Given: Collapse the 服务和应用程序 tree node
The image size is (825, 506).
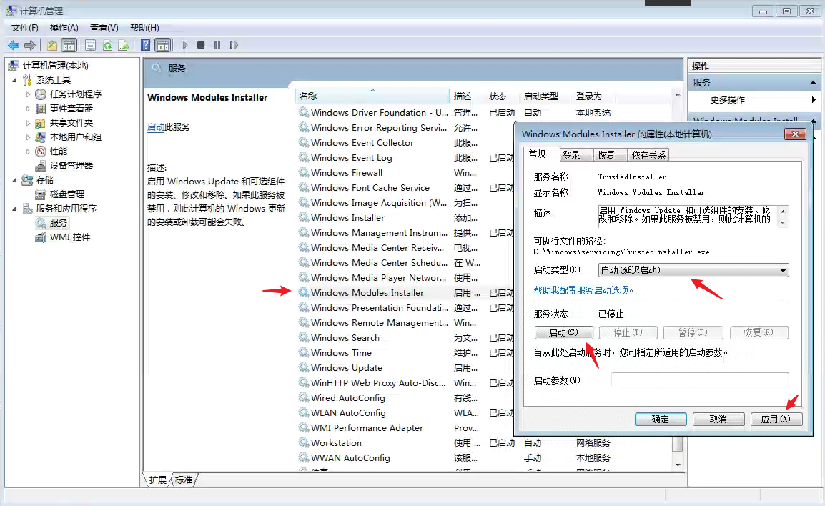Looking at the screenshot, I should (x=14, y=209).
